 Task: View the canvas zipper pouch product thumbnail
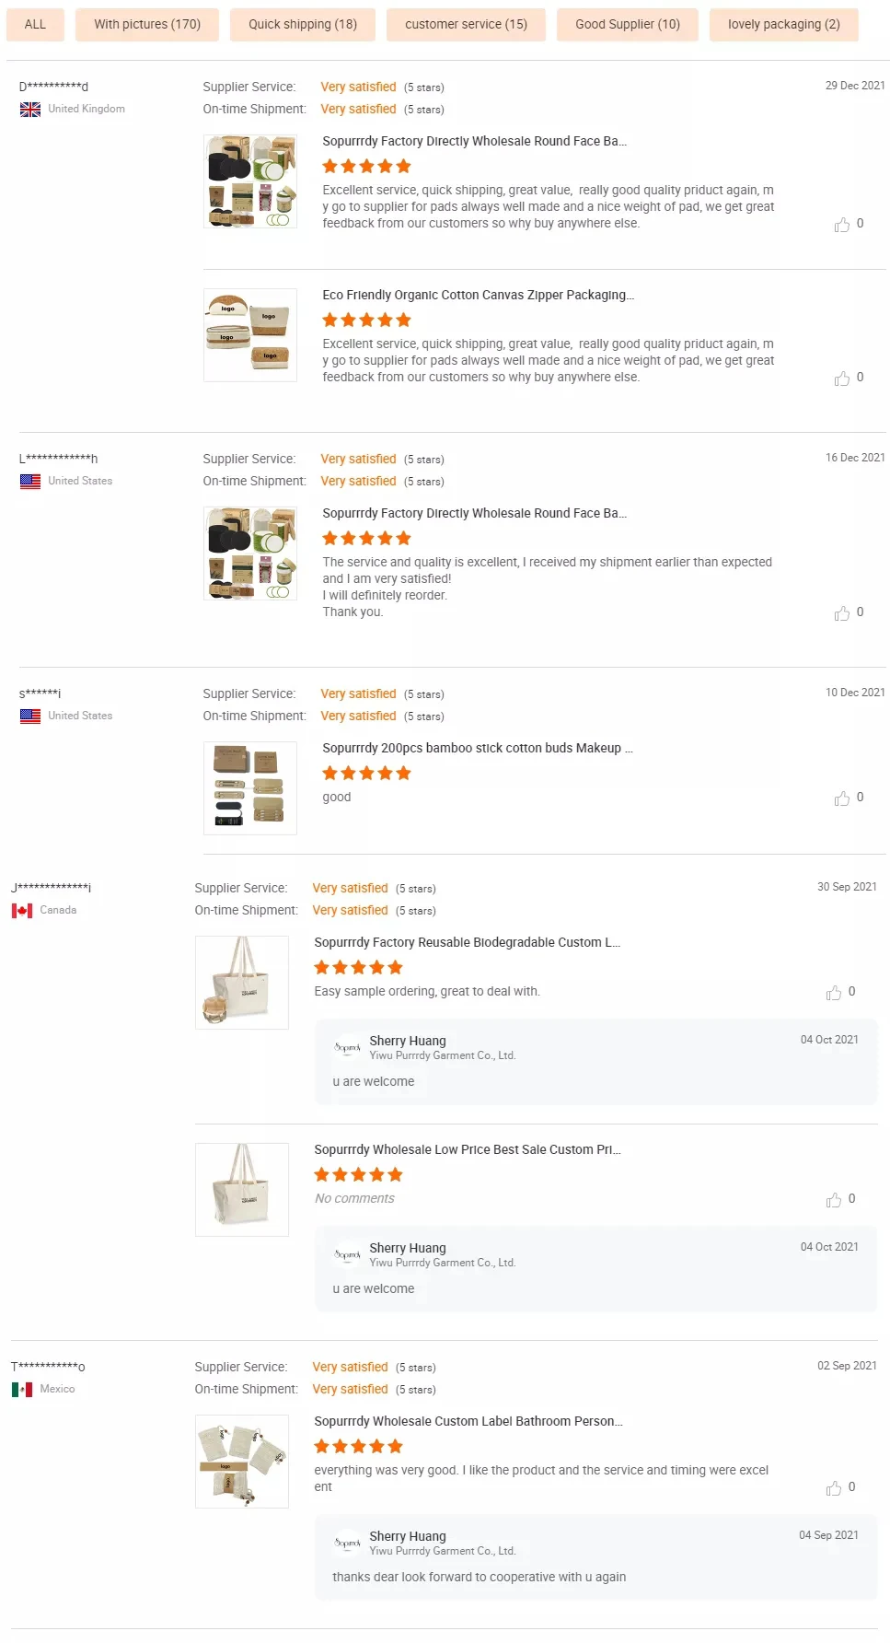coord(250,335)
